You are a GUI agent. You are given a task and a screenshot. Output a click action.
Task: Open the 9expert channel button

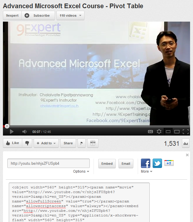pos(12,15)
